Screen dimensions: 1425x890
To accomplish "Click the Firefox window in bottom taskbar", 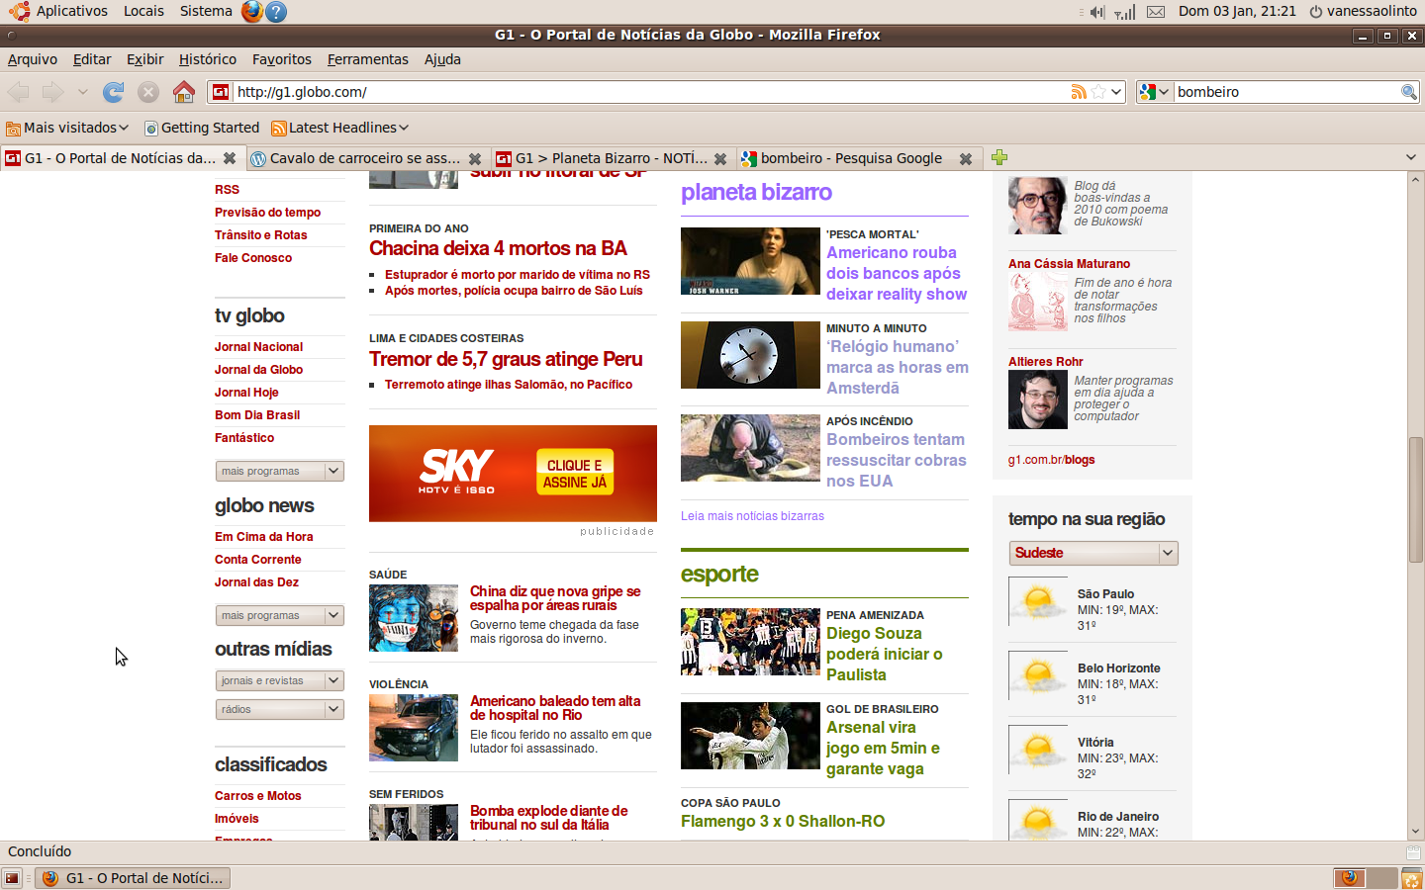I will click(x=133, y=878).
